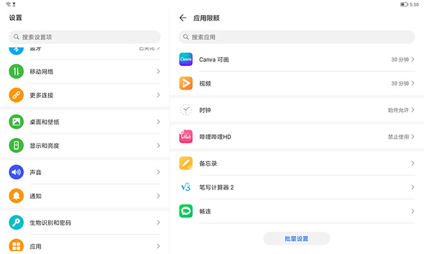This screenshot has width=424, height=254.
Task: Go back using the arrow beside 应用限额
Action: click(x=183, y=18)
